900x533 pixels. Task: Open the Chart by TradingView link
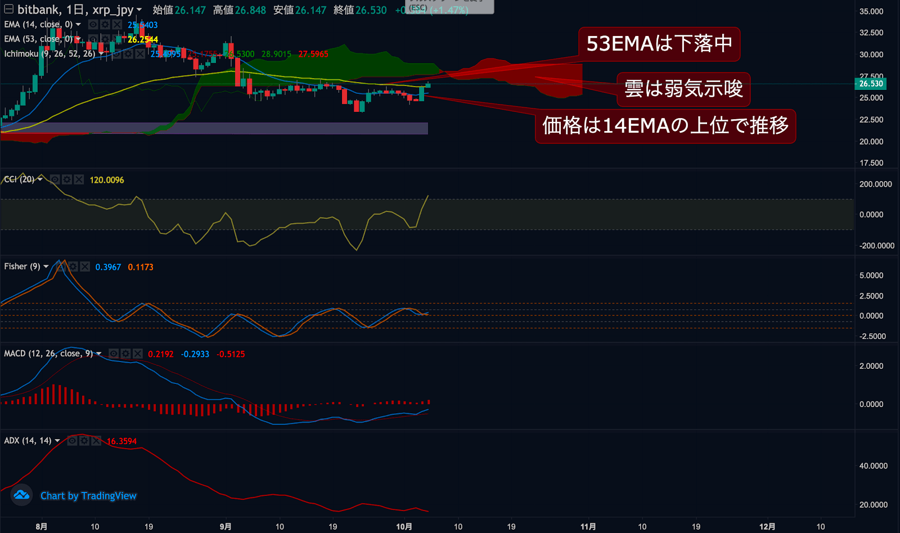[x=88, y=496]
